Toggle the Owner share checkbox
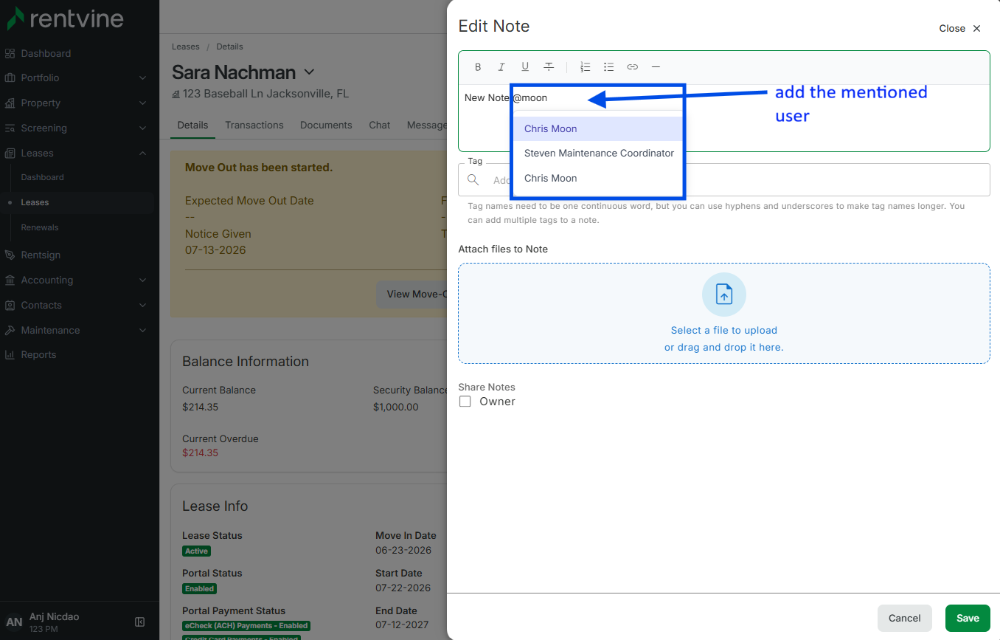 [x=465, y=402]
